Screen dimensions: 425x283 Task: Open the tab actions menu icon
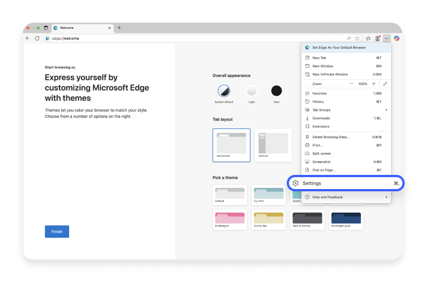46,28
